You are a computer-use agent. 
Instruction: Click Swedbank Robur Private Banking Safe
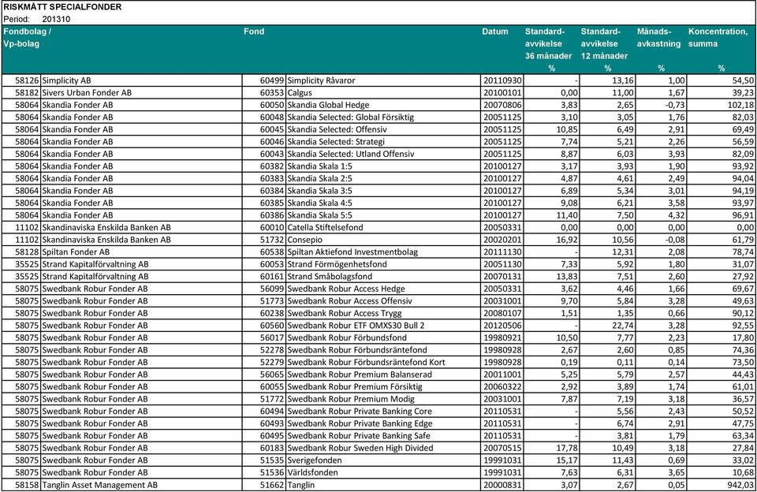359,436
